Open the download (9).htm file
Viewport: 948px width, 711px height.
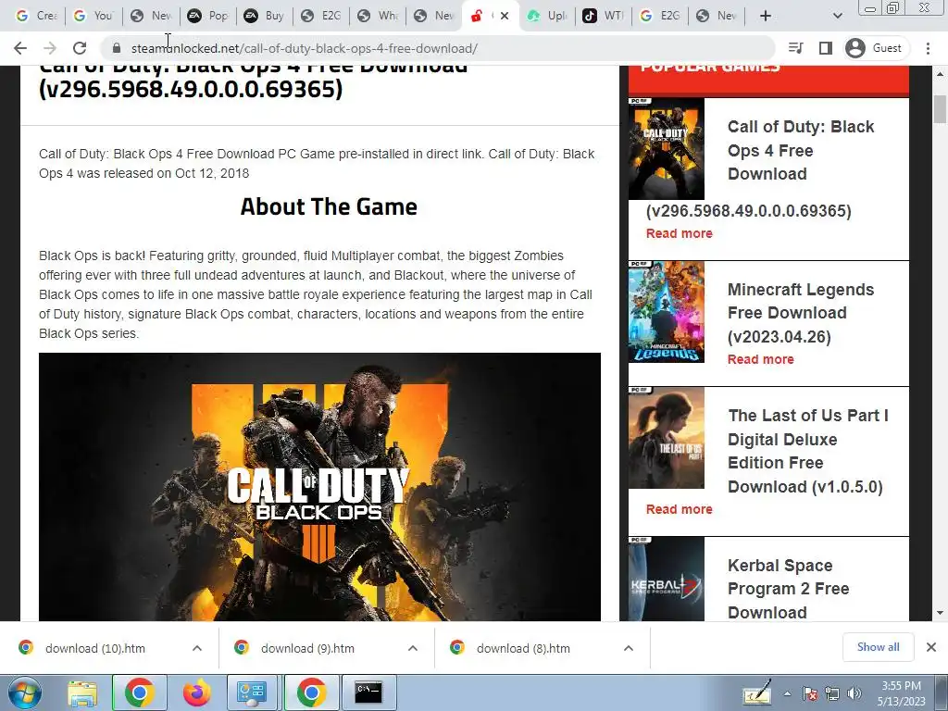pos(307,648)
